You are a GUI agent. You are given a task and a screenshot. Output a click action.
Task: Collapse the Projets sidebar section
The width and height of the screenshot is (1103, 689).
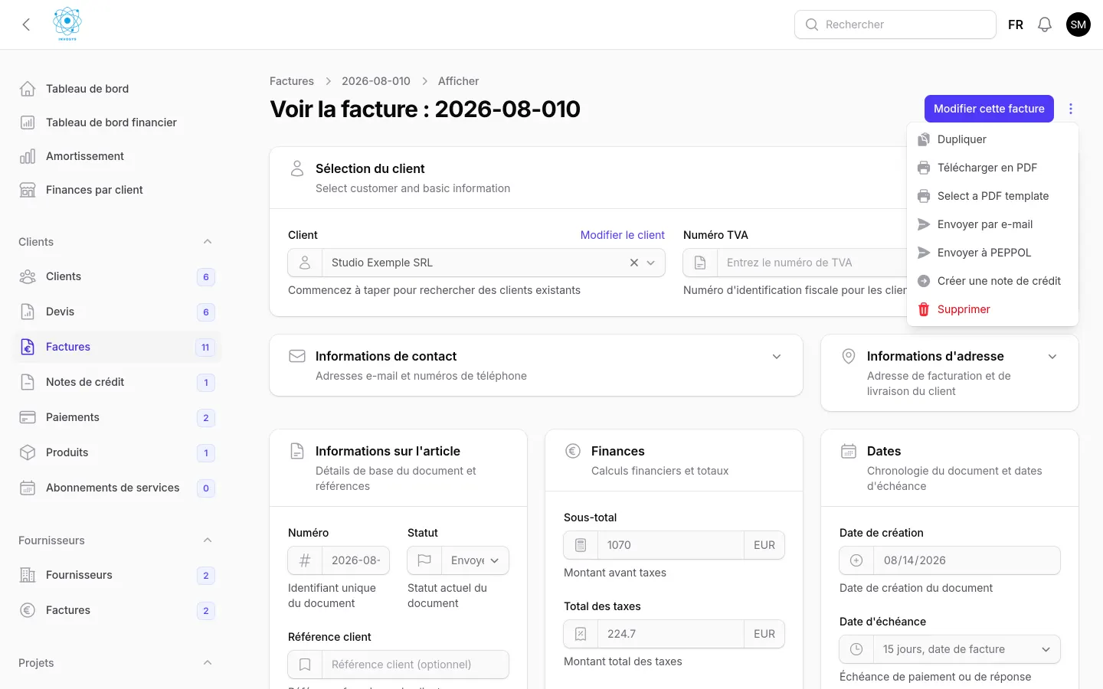pos(208,663)
